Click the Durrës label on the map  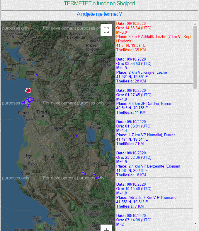(24, 113)
